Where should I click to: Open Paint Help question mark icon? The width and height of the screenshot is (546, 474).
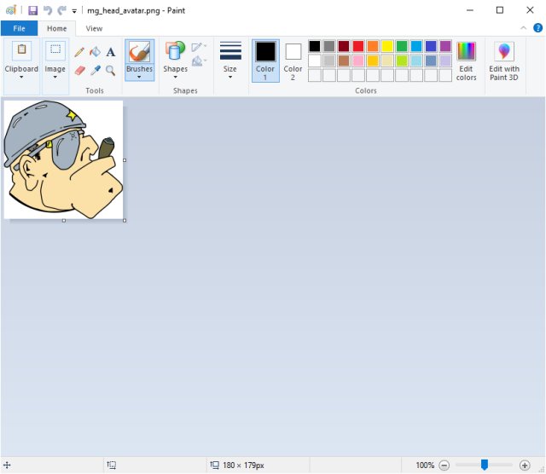tap(537, 28)
